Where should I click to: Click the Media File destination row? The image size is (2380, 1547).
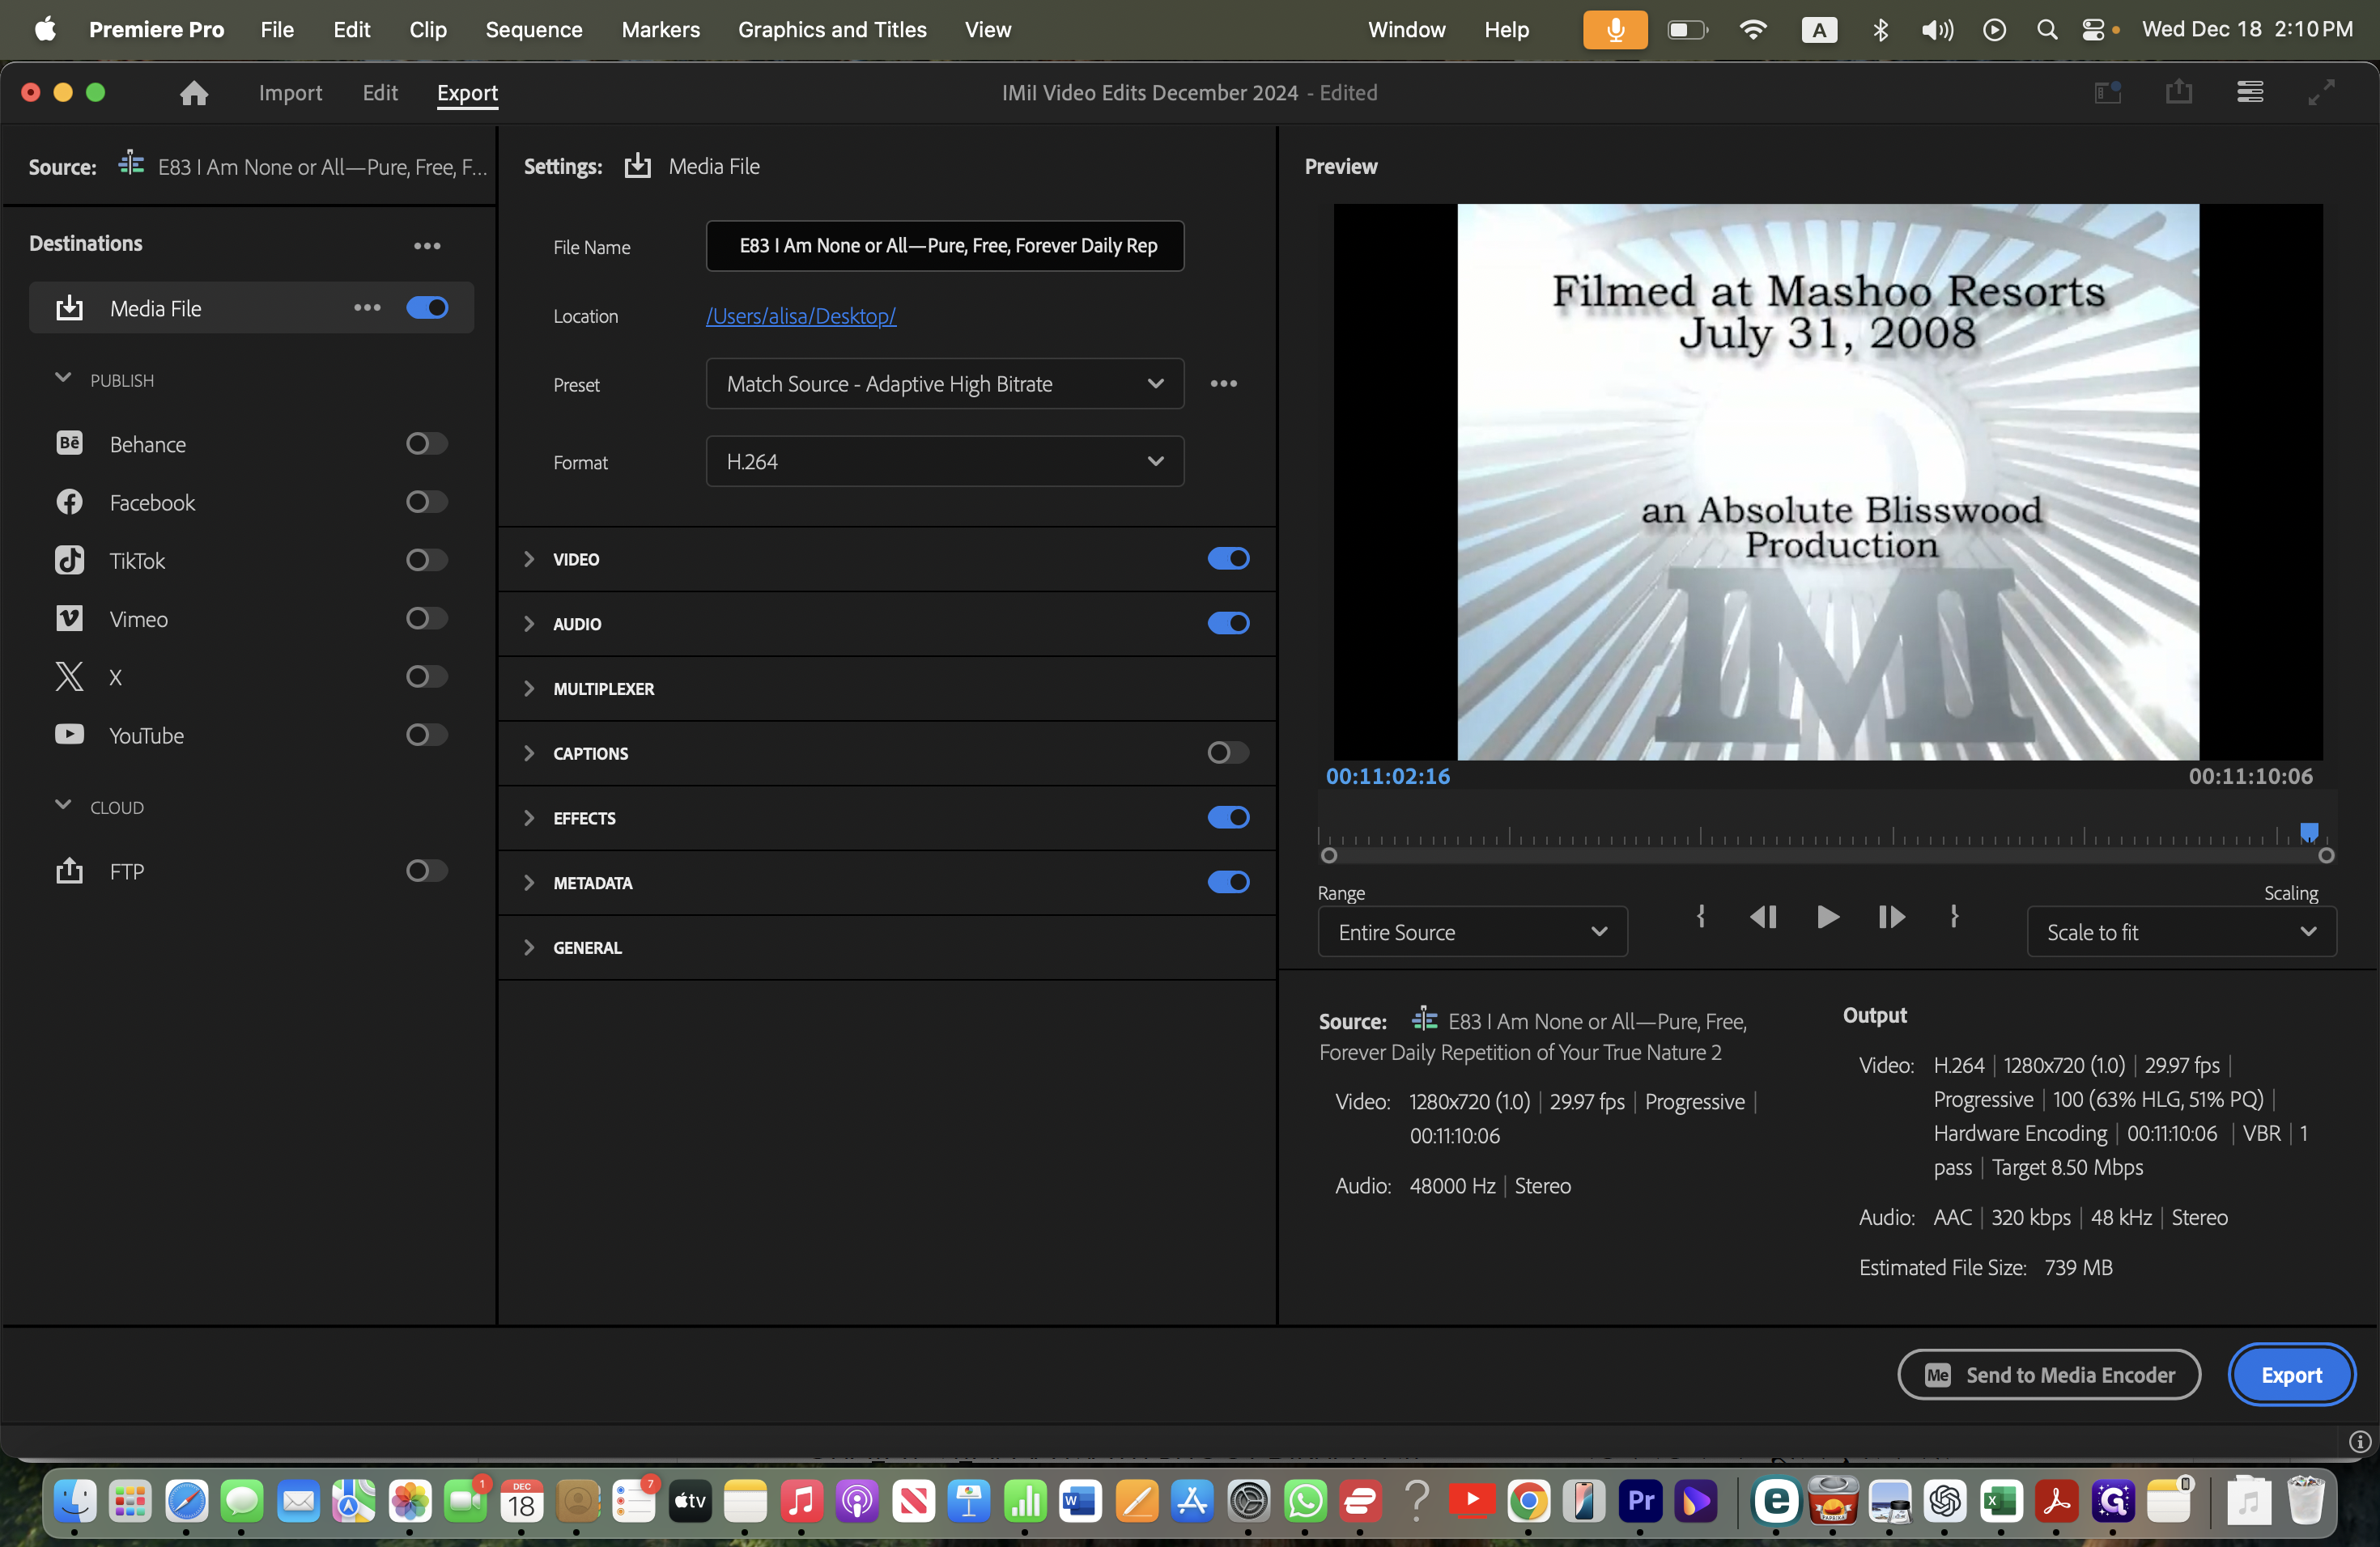coord(251,307)
